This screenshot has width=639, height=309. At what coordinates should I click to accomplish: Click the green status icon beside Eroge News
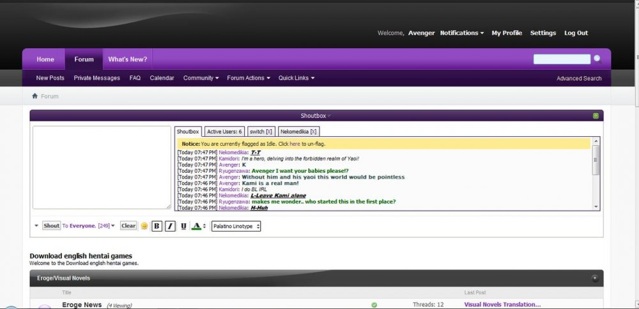coord(374,305)
